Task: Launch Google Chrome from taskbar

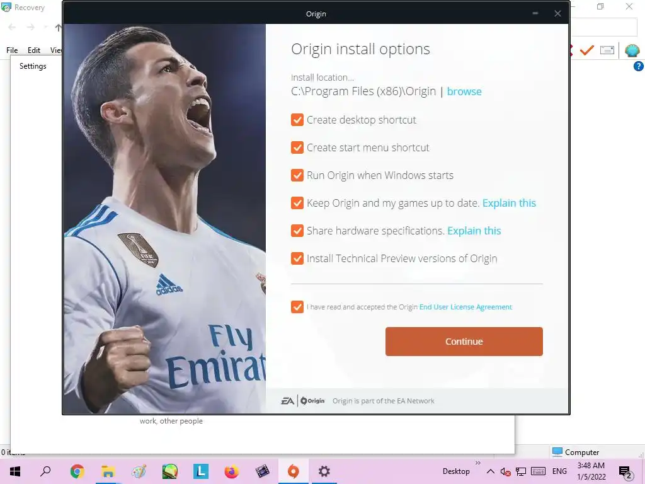Action: (x=77, y=471)
